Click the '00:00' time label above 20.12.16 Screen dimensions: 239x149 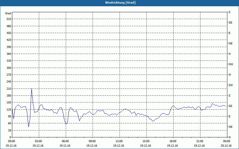point(226,141)
